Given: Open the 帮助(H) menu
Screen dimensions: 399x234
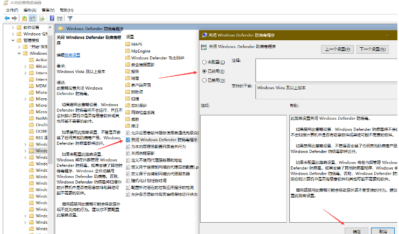Looking at the screenshot, I should [67, 10].
